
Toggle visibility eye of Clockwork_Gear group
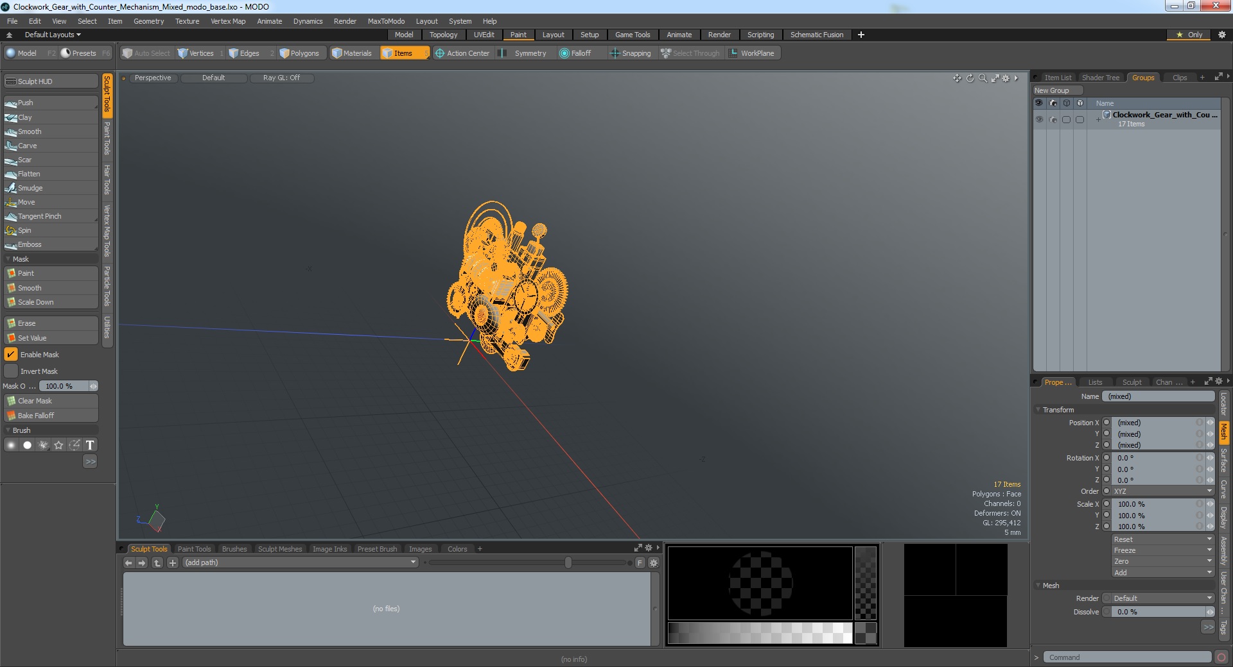(1039, 119)
